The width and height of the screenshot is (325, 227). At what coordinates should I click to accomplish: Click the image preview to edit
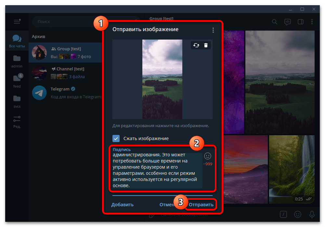162,79
